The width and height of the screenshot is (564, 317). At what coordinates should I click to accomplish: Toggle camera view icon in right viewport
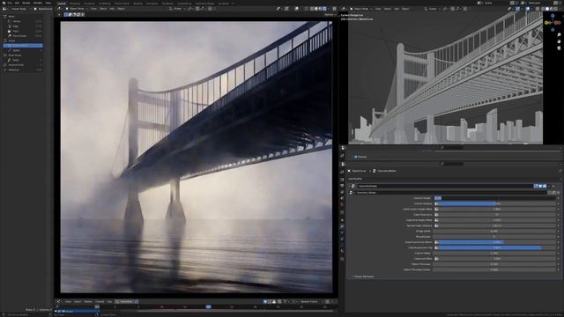tap(559, 48)
